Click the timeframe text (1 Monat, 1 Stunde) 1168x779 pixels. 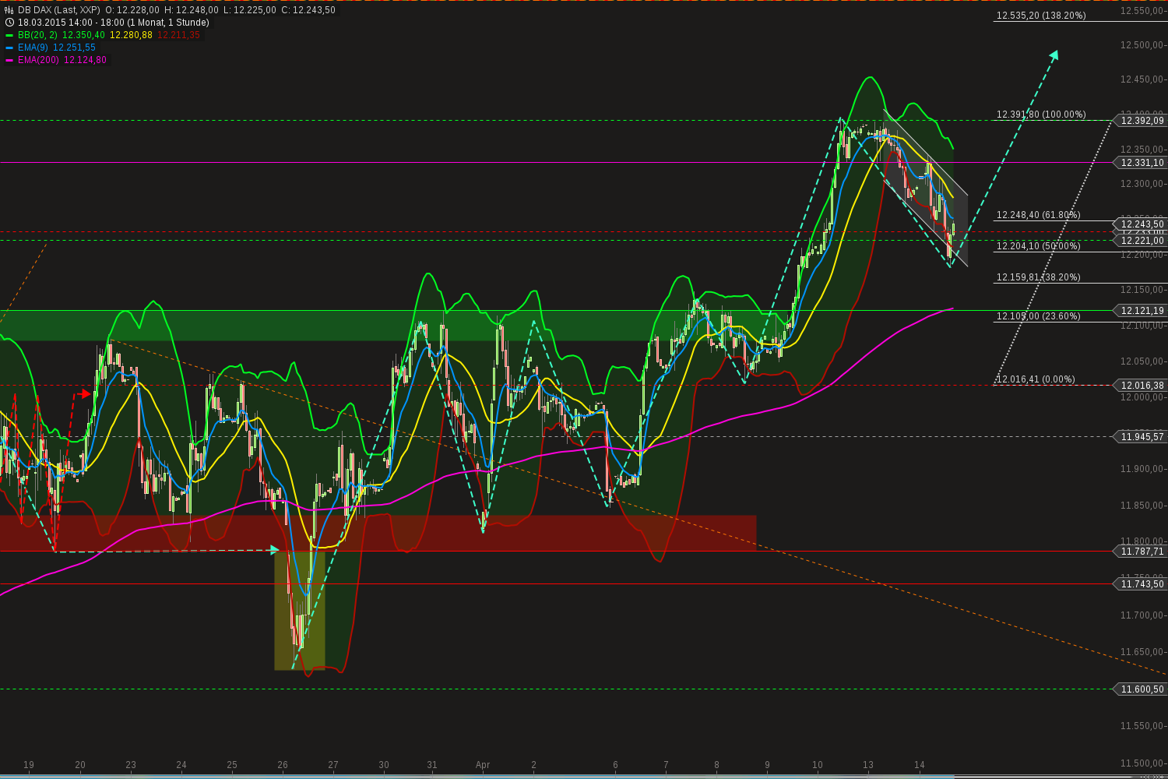click(x=170, y=23)
